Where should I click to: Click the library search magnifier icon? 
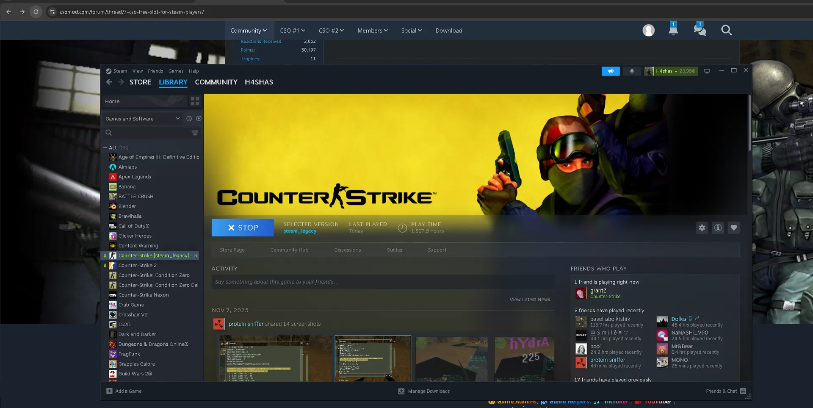(x=109, y=133)
